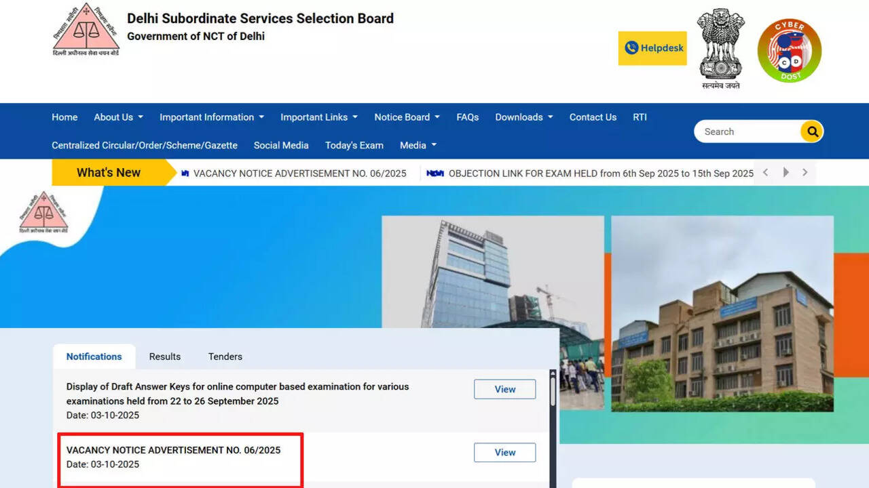Expand the Important Information dropdown

pos(211,117)
